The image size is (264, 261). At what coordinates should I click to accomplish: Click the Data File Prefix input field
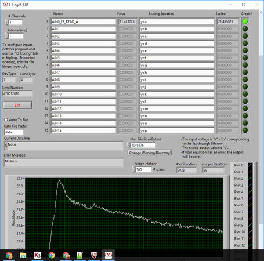coord(14,132)
